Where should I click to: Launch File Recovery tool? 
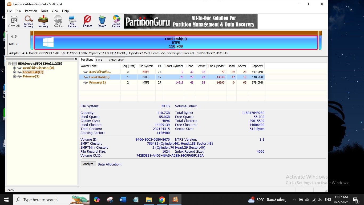[x=43, y=22]
